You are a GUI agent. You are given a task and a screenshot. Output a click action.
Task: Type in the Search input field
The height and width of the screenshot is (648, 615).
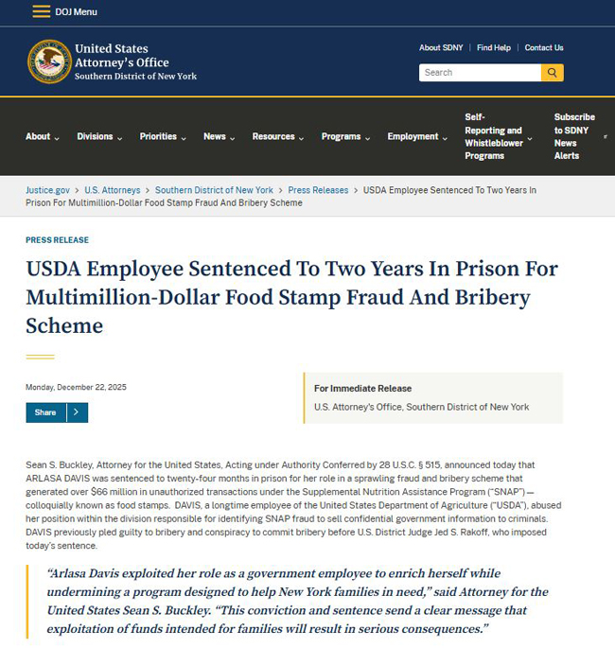[x=480, y=72]
